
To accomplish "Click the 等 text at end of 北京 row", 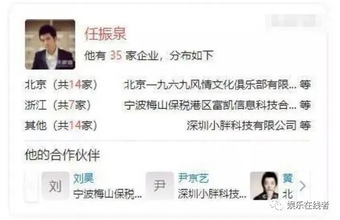I will point(305,84).
